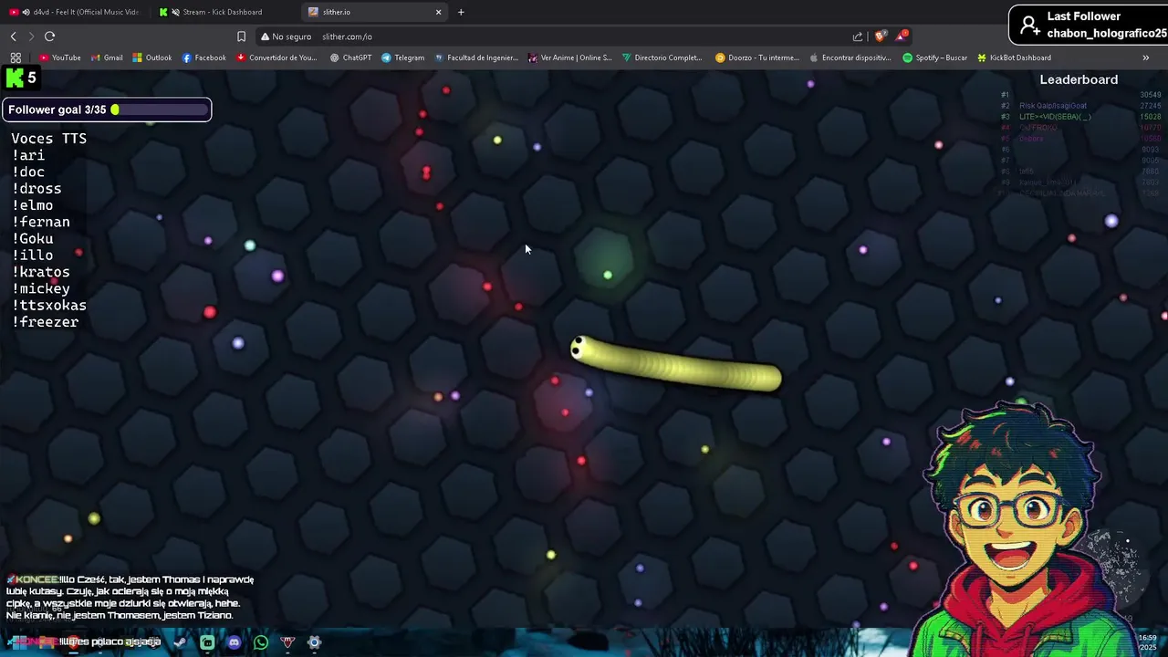Open the Brave Rewards triangle icon
The height and width of the screenshot is (657, 1168).
902,36
